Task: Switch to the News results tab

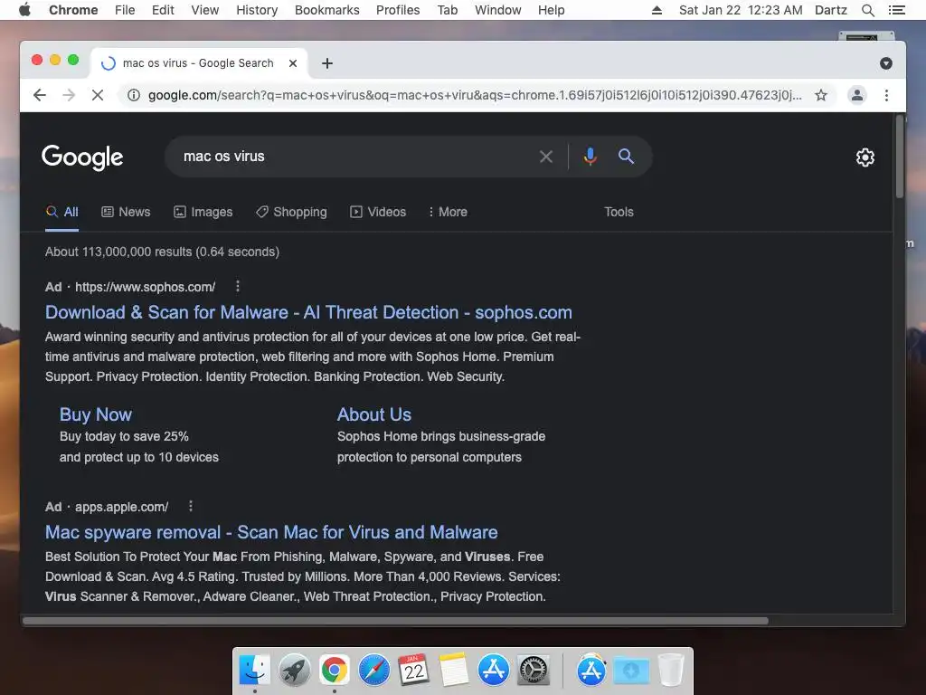Action: point(126,212)
